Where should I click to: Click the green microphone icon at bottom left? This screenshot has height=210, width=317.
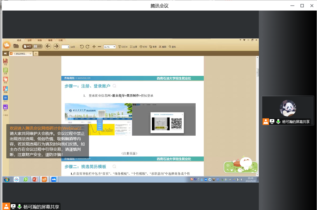(19, 207)
